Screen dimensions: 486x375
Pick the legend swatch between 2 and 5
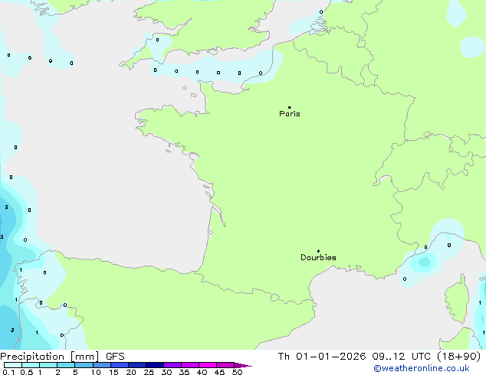point(66,365)
